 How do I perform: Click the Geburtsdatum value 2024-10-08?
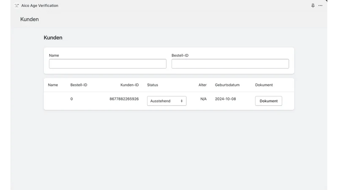tap(225, 99)
